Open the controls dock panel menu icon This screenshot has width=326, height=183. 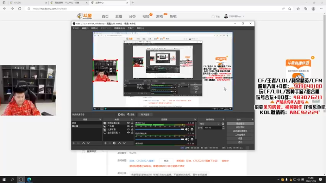(252, 120)
